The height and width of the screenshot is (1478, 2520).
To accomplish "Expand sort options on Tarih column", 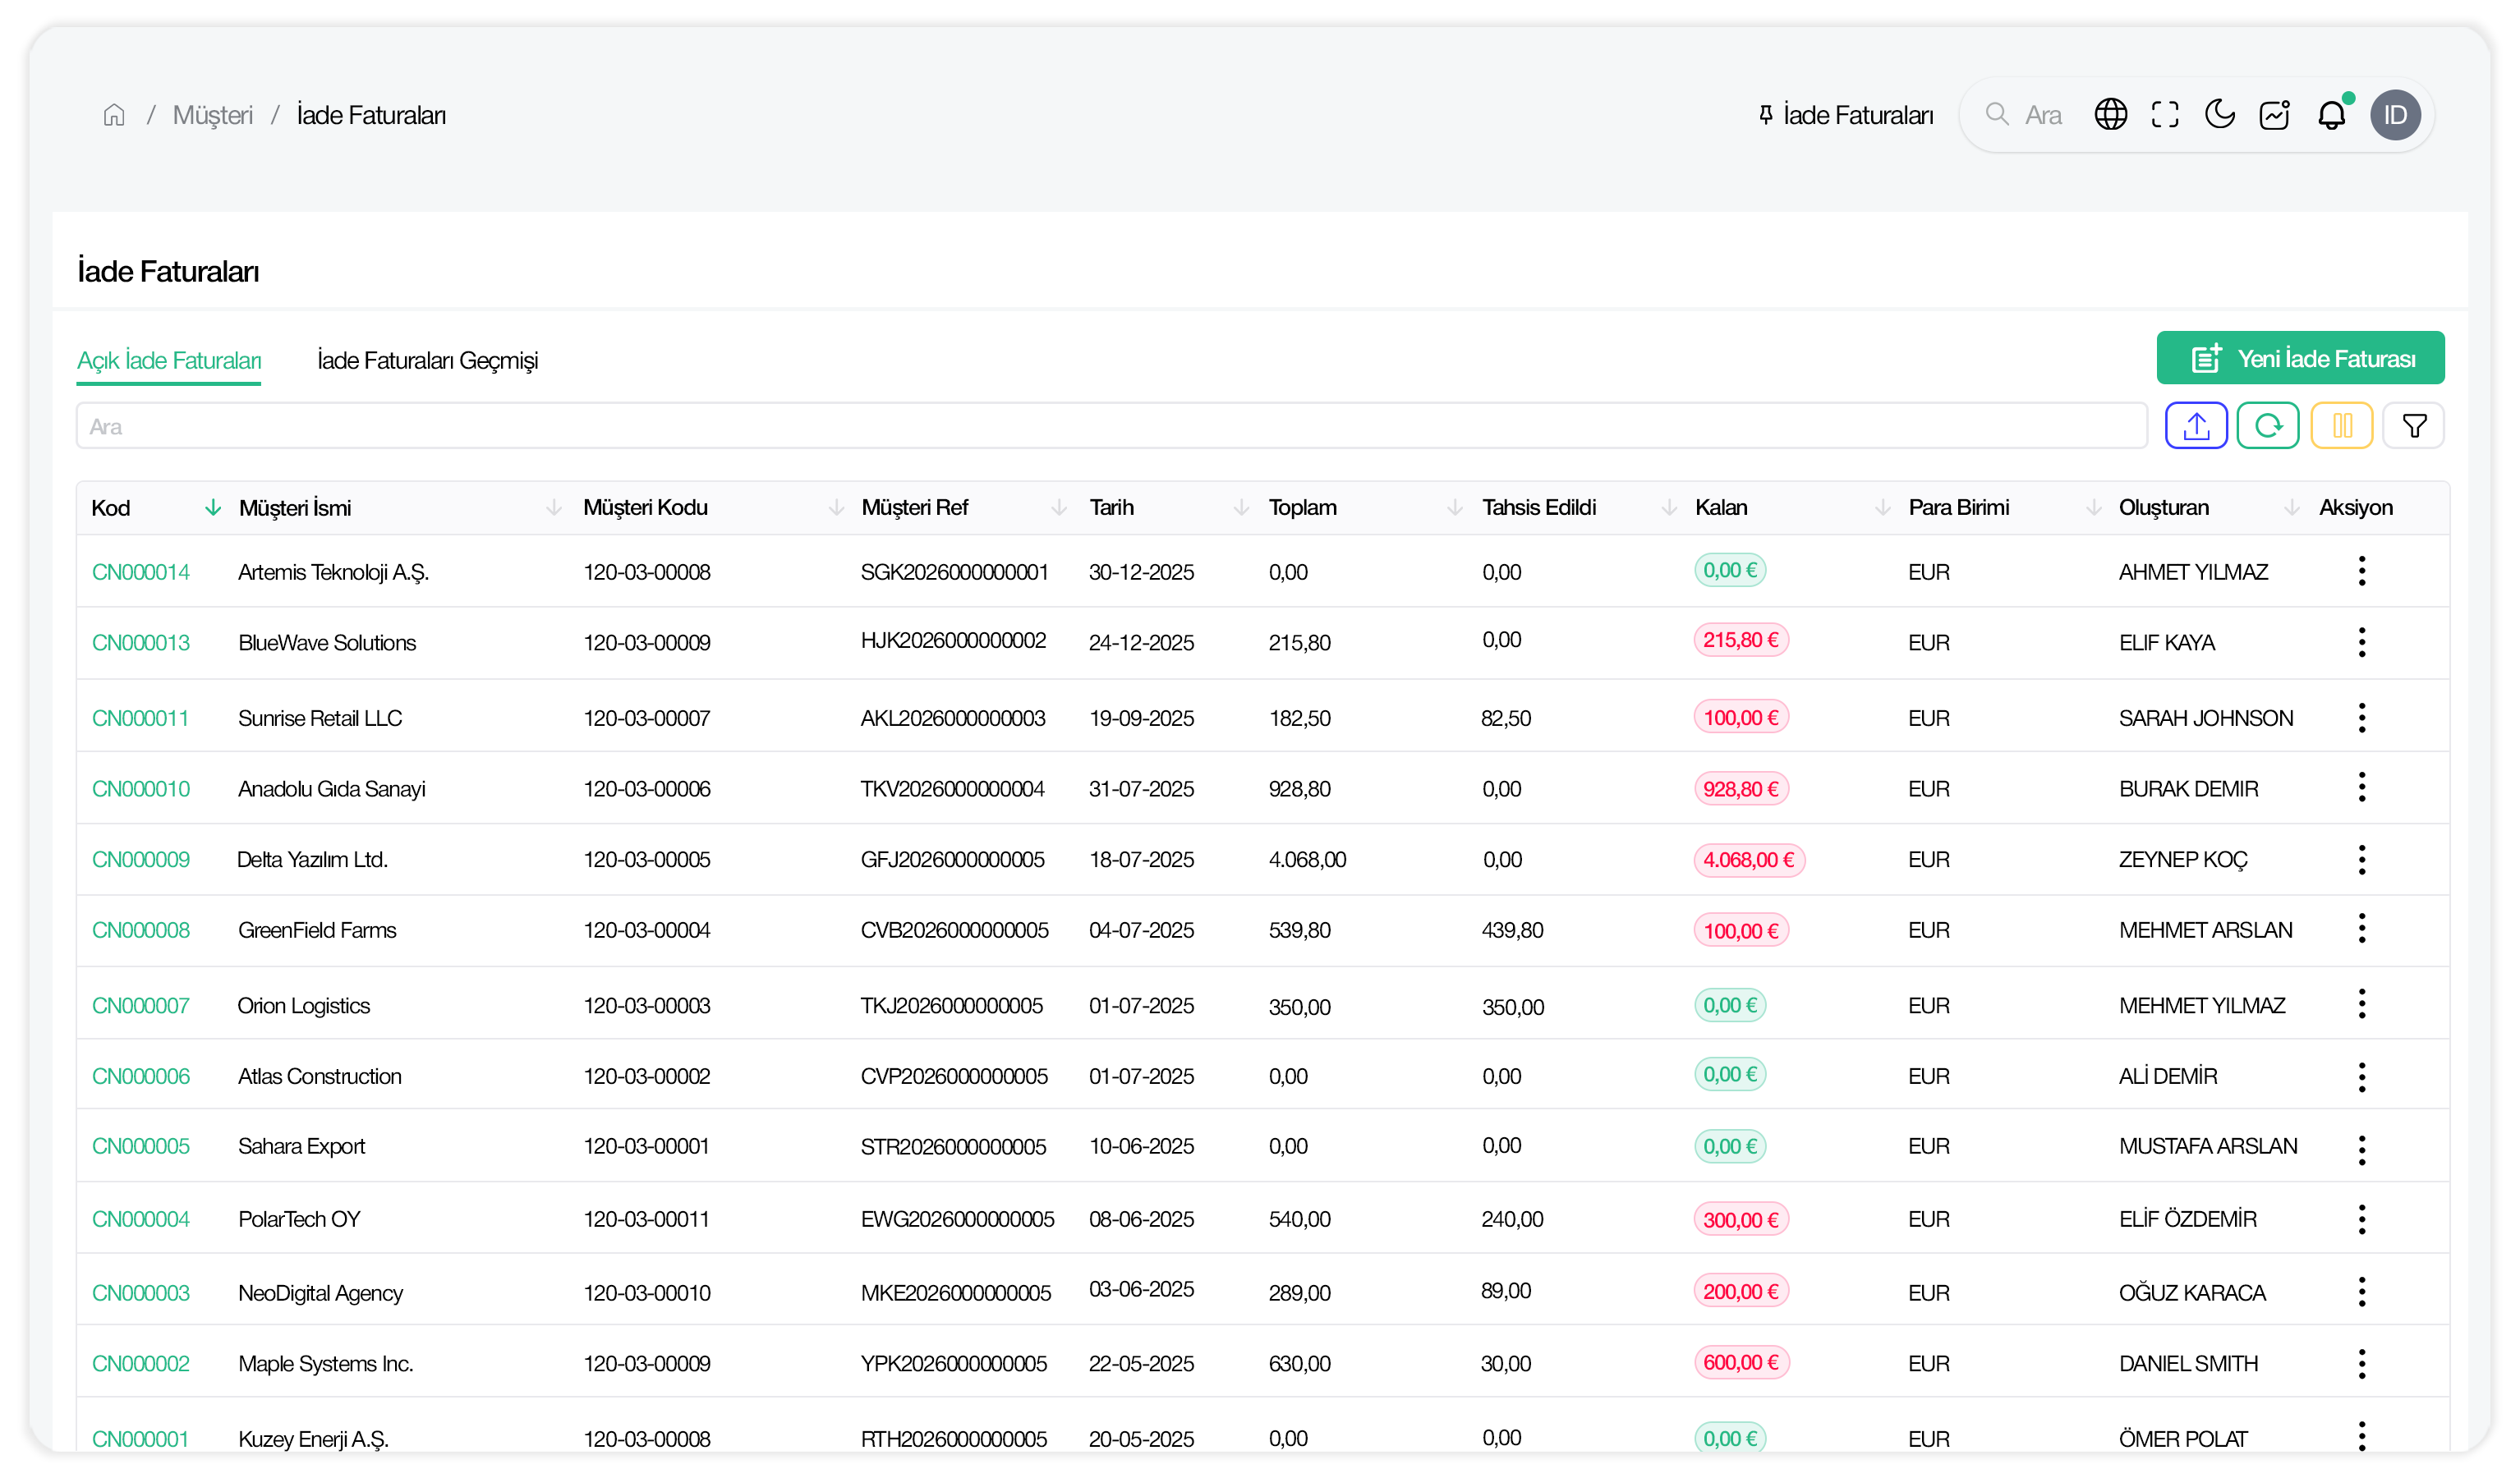I will tap(1242, 507).
